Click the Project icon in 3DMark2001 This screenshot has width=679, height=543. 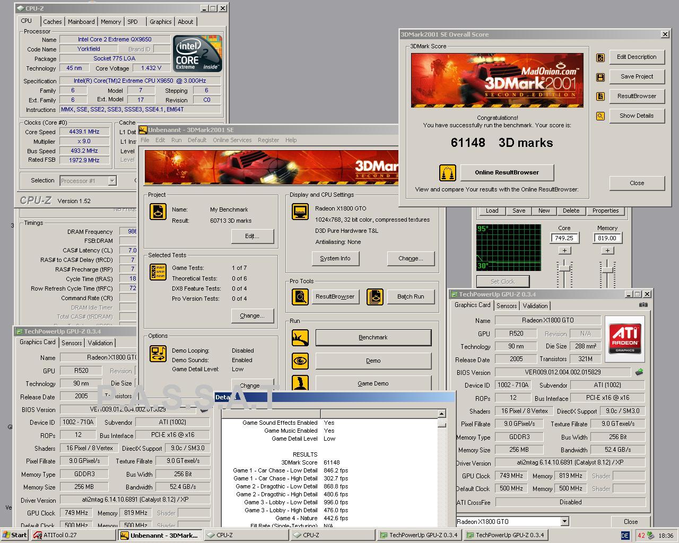(x=158, y=212)
